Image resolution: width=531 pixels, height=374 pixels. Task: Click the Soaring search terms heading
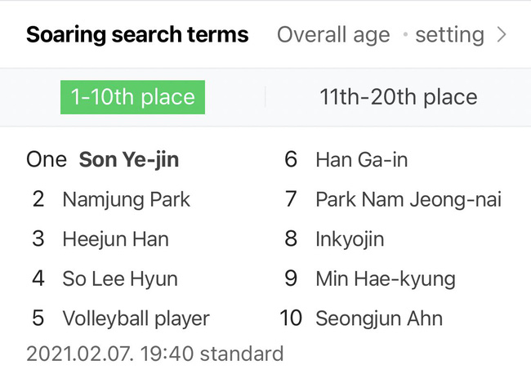click(x=137, y=35)
